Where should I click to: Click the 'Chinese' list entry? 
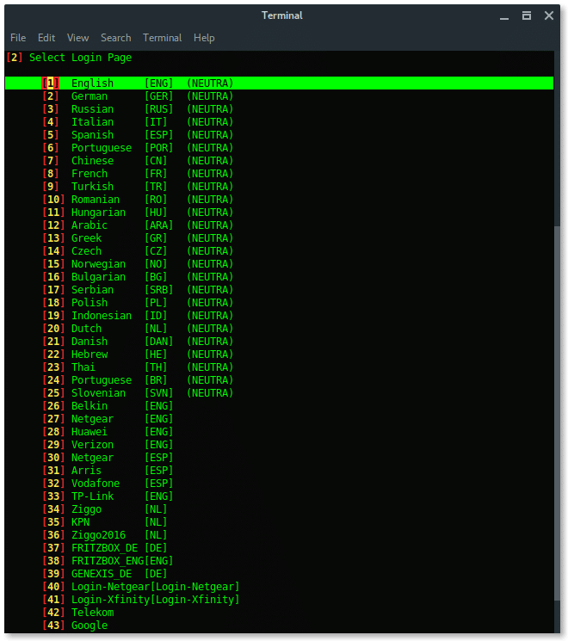(x=92, y=161)
